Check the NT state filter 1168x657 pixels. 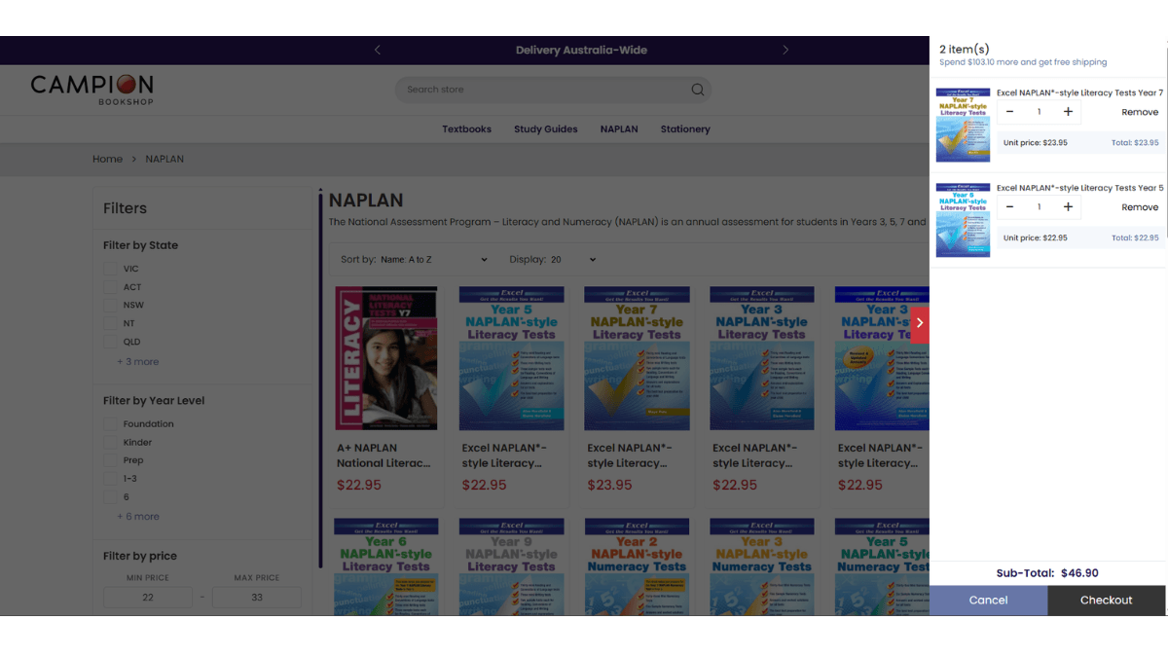point(111,323)
